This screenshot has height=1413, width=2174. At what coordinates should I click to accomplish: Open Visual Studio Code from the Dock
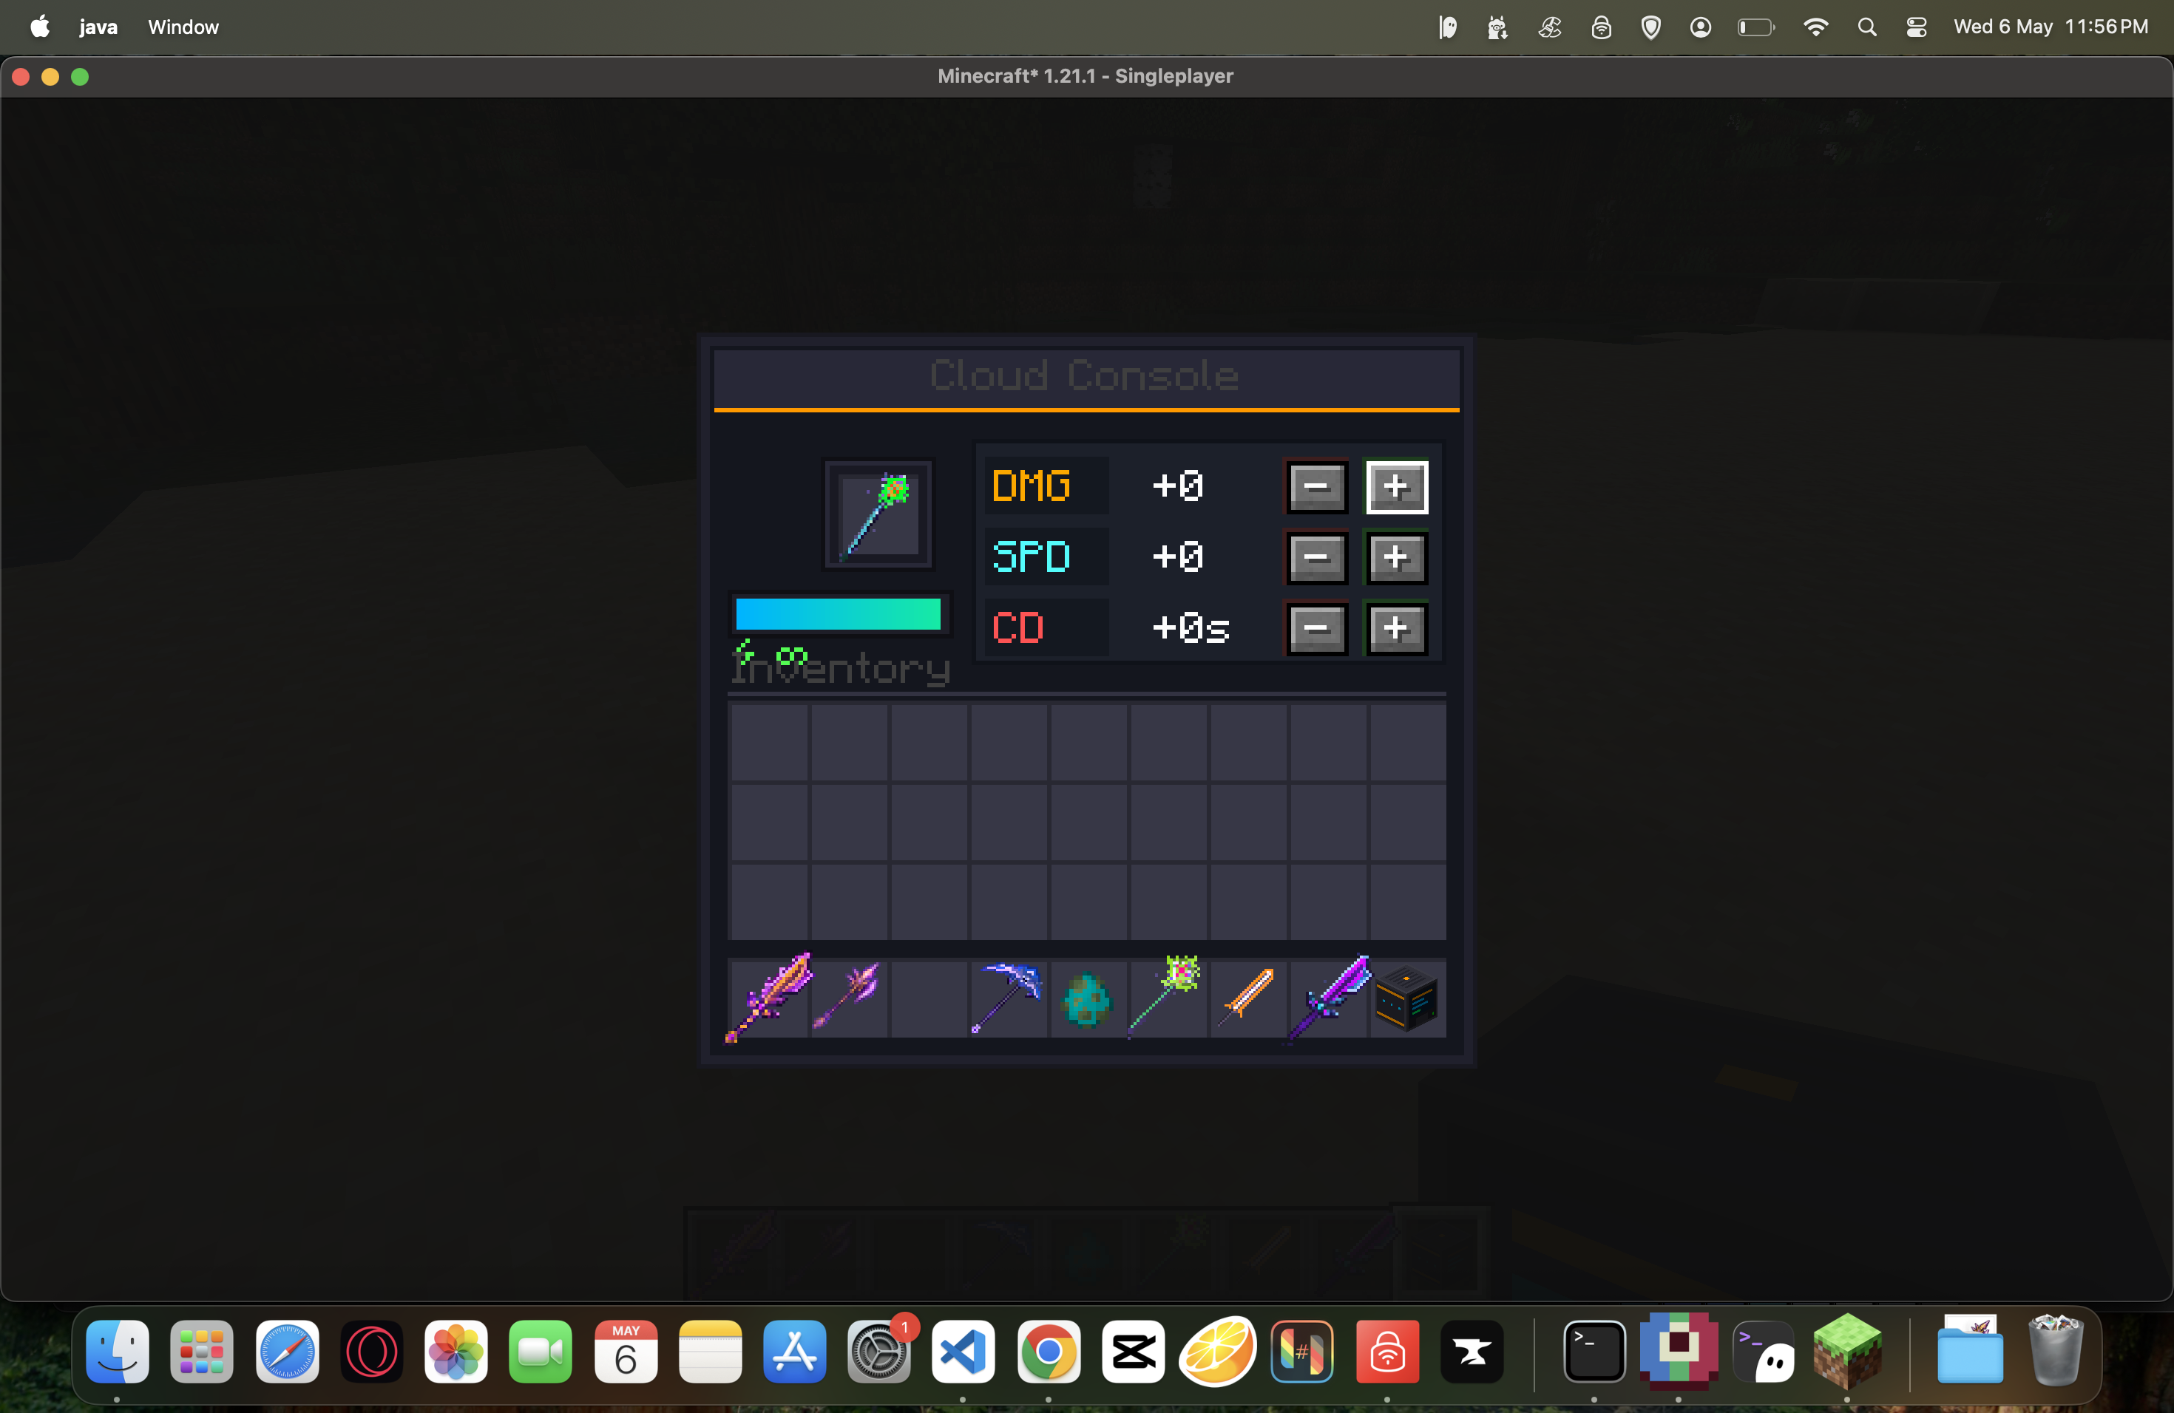[x=964, y=1351]
